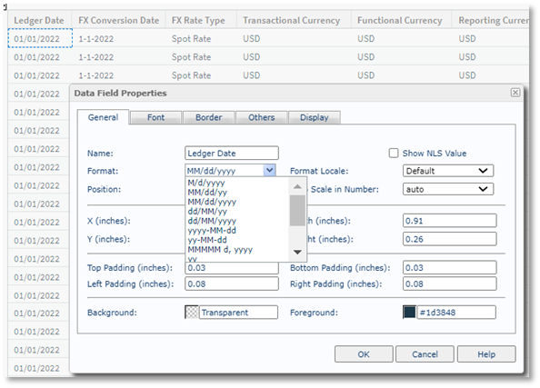The height and width of the screenshot is (388, 540).
Task: Switch to the Border tab
Action: click(209, 117)
